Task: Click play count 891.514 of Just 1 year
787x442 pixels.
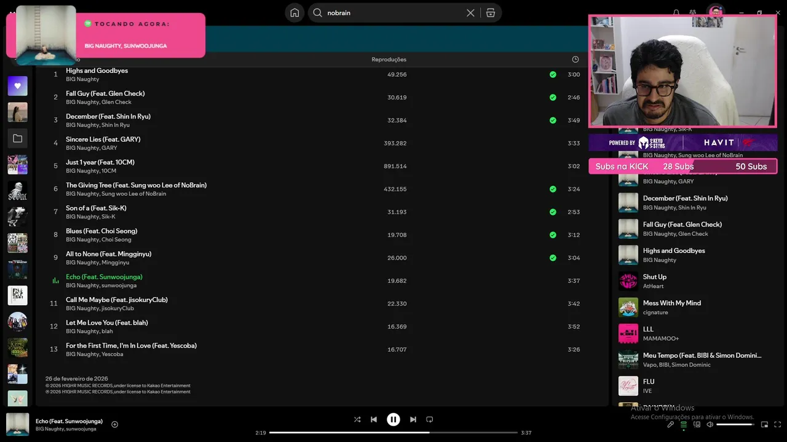Action: coord(395,166)
